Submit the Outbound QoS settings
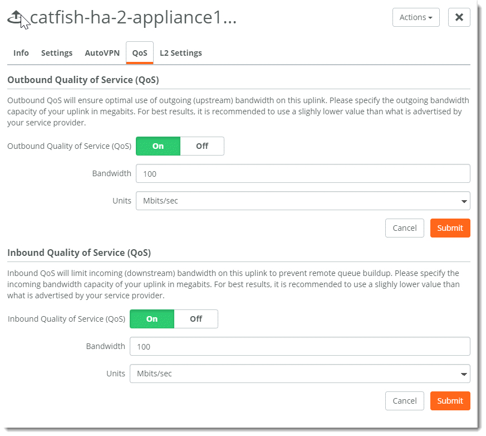Viewport: 486px width, 436px height. pos(450,228)
